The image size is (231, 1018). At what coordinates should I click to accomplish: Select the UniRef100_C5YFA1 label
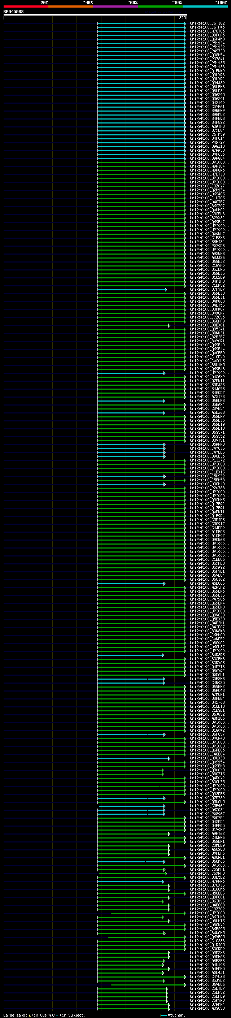tap(207, 107)
